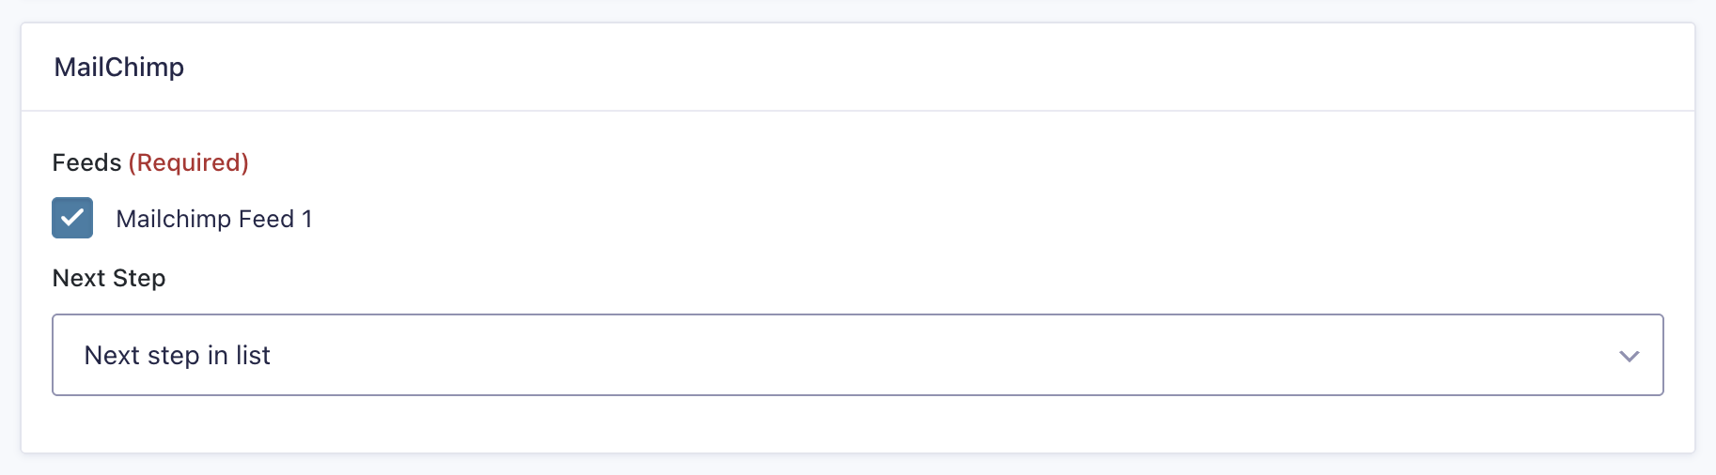The width and height of the screenshot is (1716, 475).
Task: Toggle the blue checkmark box for feeds
Action: [72, 218]
